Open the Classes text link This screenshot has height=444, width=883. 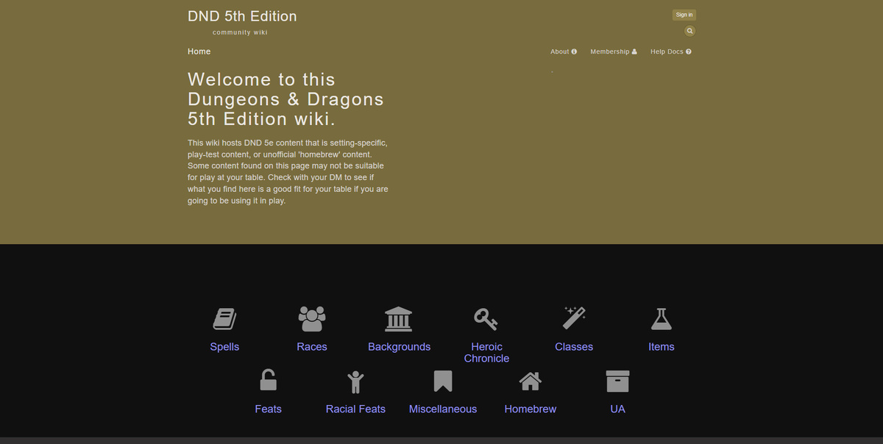tap(574, 347)
